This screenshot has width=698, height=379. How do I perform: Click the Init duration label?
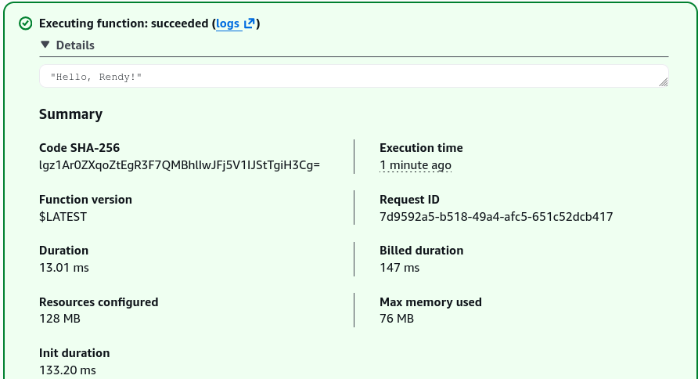click(x=74, y=353)
